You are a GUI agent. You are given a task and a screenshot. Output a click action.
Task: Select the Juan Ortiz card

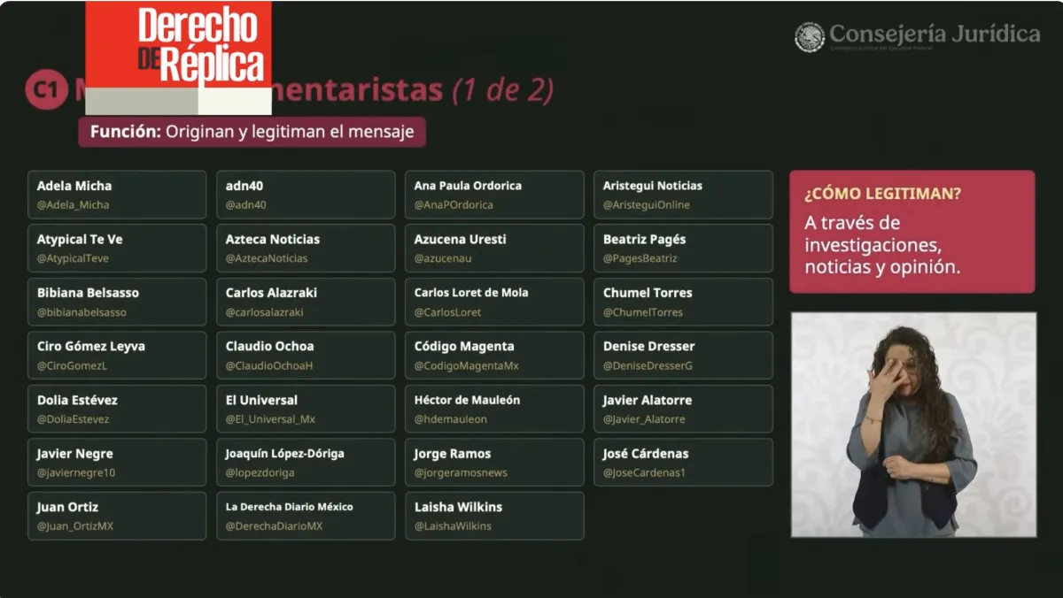pos(117,516)
